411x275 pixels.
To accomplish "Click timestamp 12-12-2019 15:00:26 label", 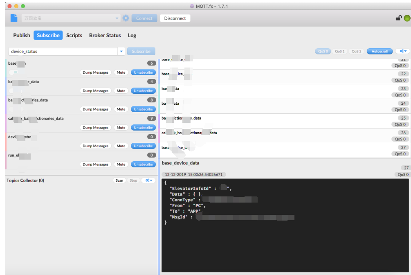I will [193, 174].
